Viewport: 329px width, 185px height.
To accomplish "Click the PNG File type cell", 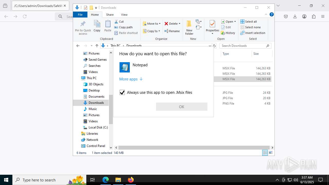I will [x=228, y=104].
